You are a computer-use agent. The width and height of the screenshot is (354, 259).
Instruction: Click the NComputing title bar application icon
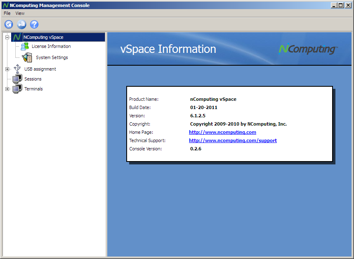pyautogui.click(x=6, y=5)
